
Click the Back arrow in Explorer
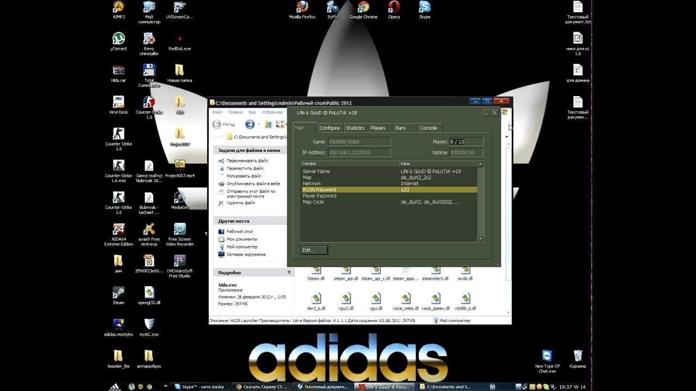(x=217, y=124)
